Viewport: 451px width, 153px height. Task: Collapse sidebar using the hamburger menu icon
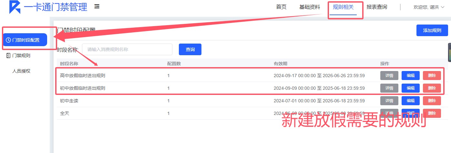click(97, 6)
